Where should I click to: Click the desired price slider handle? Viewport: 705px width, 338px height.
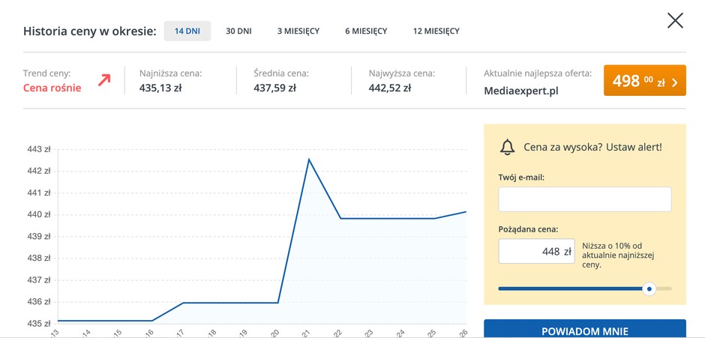click(649, 289)
